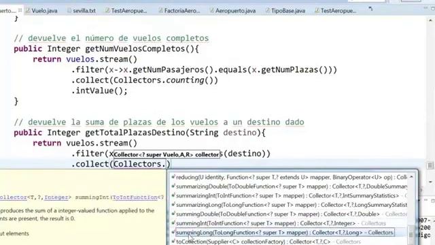This screenshot has height=245, width=435.
Task: Click the editor vertical scrollbar up arrow
Action: (x=430, y=20)
